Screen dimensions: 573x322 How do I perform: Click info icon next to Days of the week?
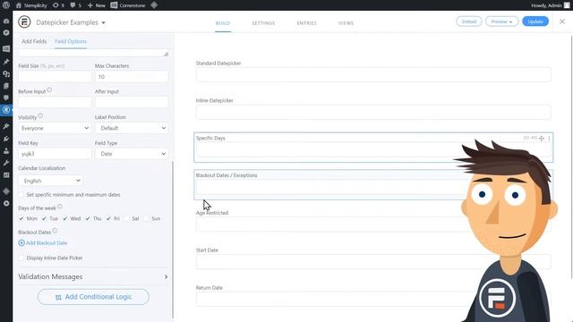point(60,207)
